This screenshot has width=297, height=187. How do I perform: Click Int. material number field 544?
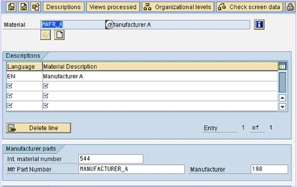pos(110,159)
